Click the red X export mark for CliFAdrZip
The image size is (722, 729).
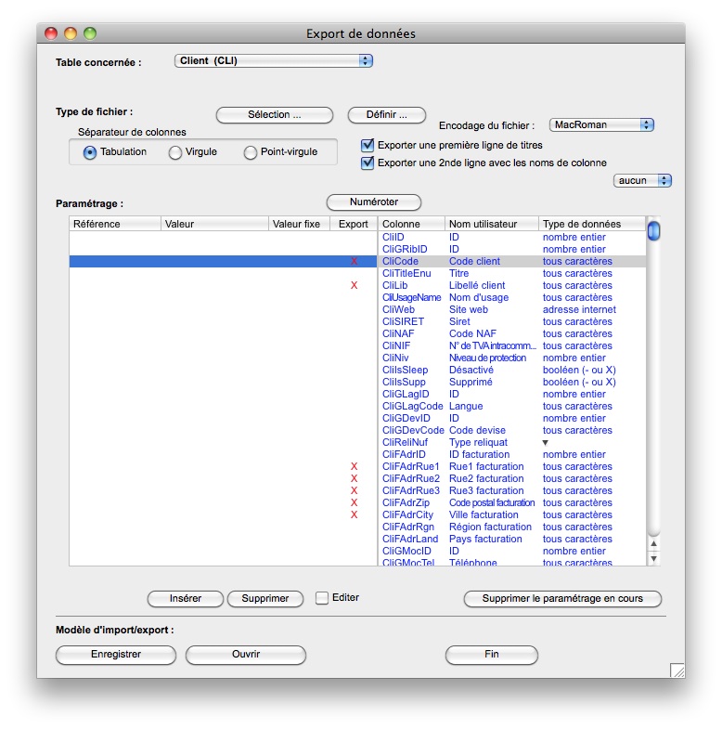coord(354,503)
